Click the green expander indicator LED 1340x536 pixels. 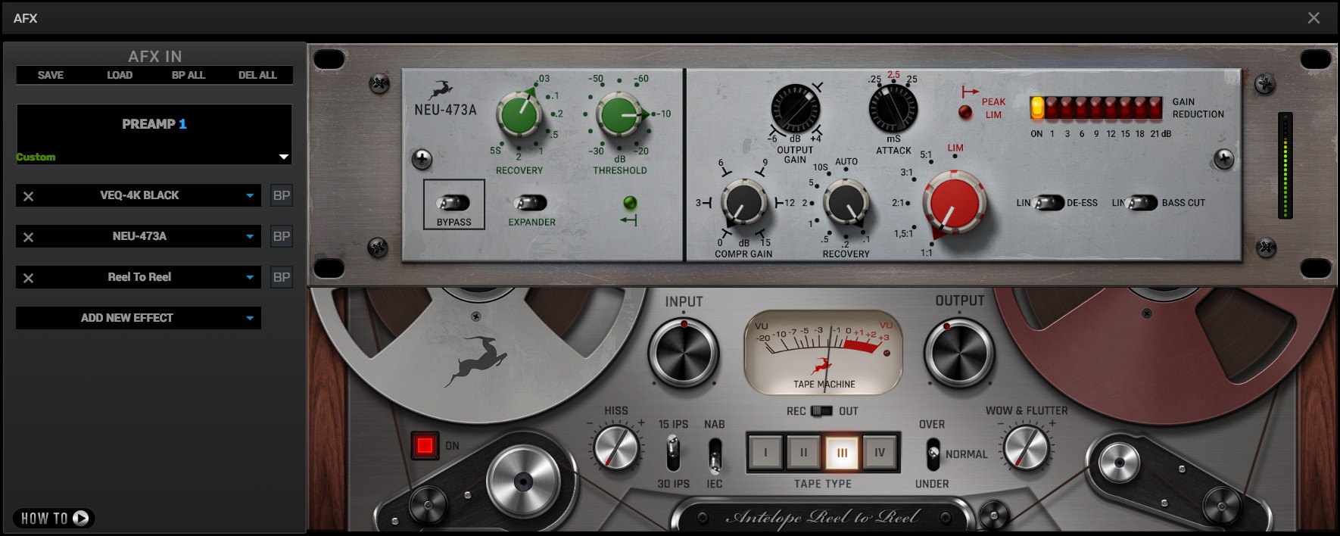(629, 203)
